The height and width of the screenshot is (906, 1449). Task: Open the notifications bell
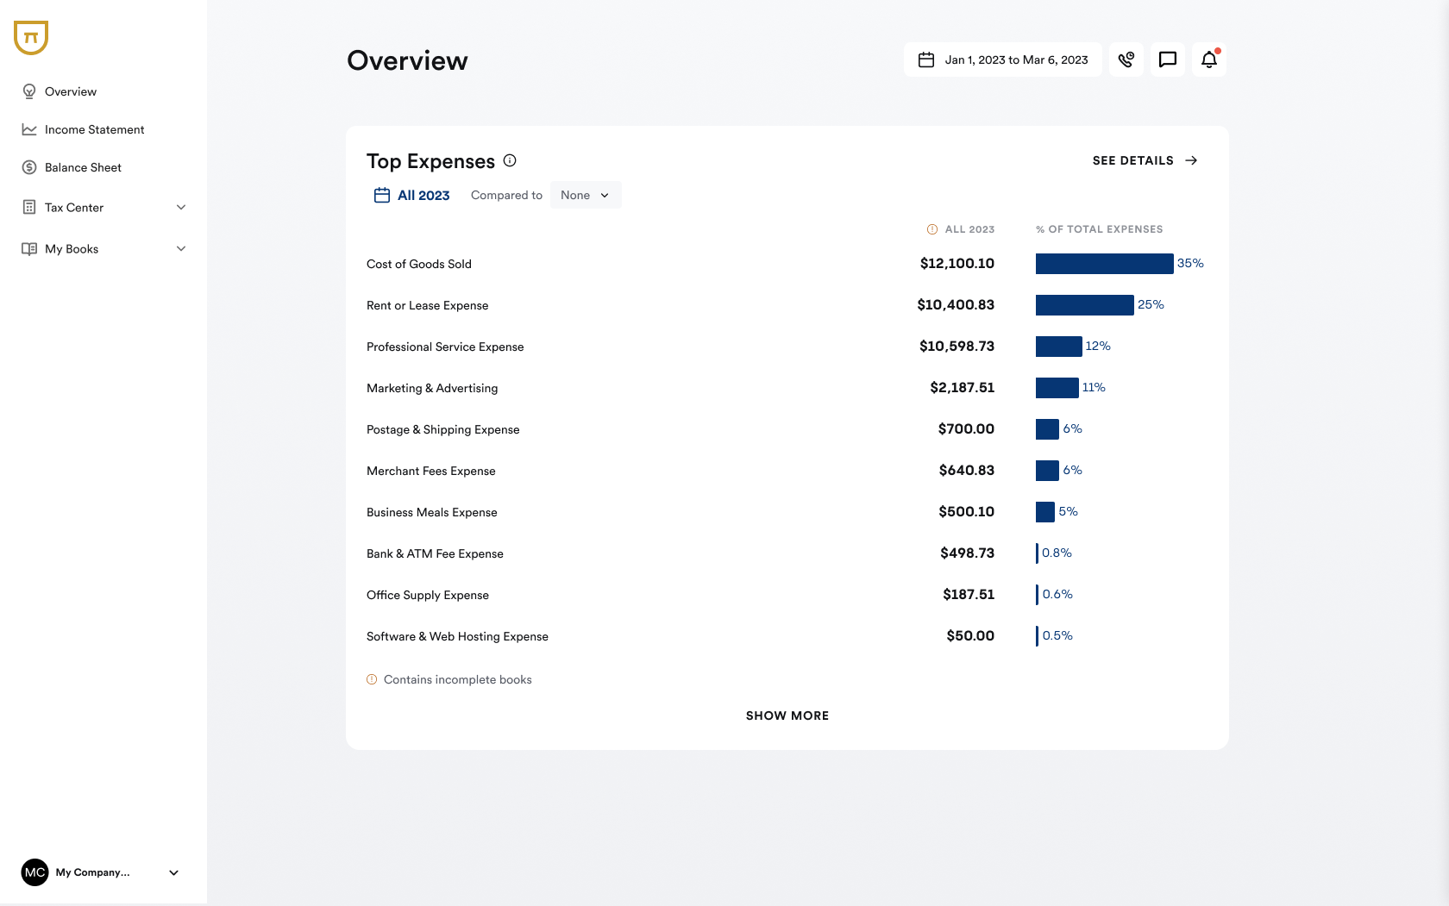1208,59
